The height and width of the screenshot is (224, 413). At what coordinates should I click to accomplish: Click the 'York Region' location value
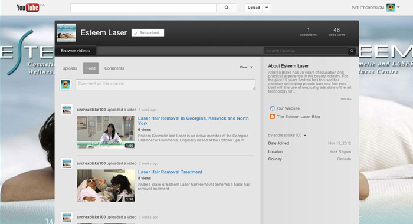pyautogui.click(x=340, y=151)
